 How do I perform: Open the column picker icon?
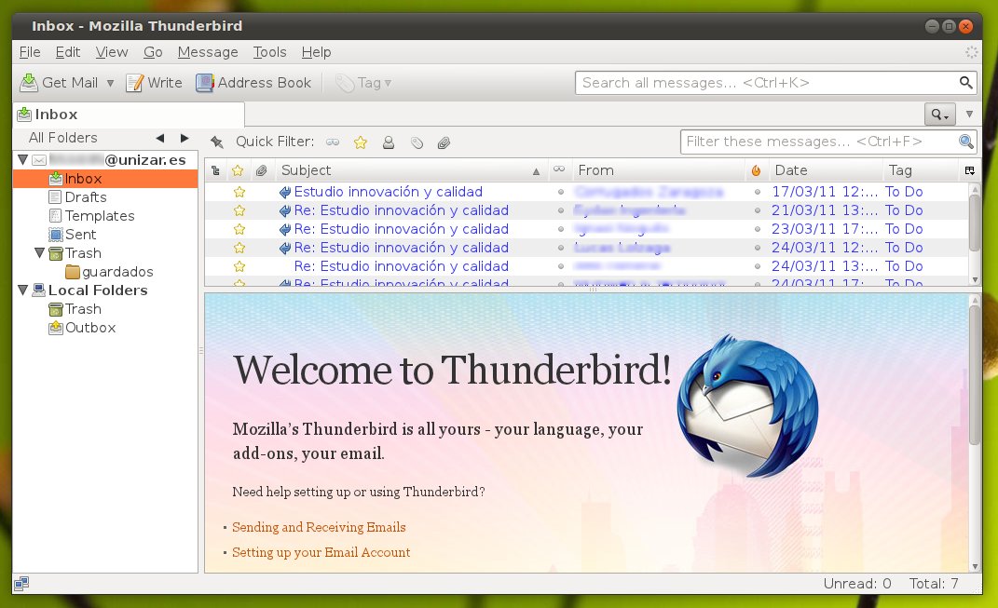(969, 170)
